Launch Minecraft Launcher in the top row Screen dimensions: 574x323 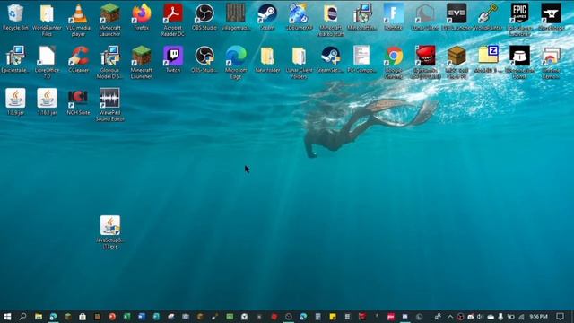109,20
